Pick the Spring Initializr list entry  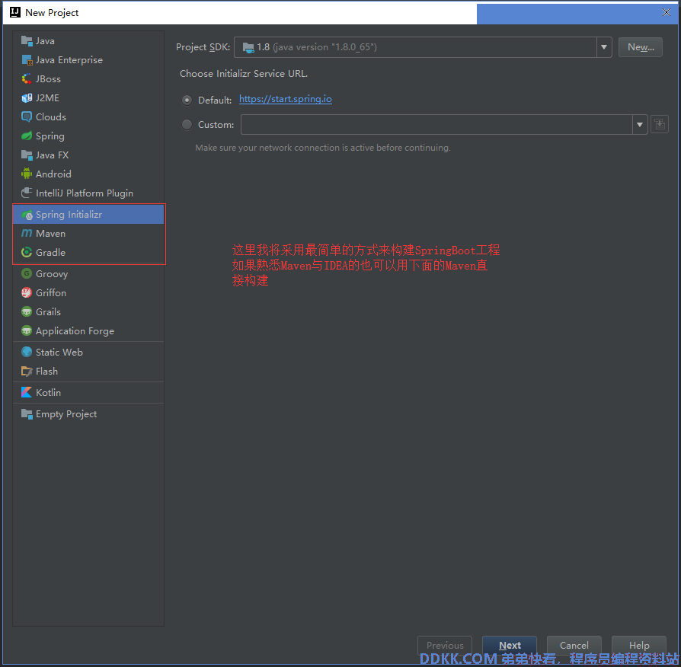click(88, 215)
